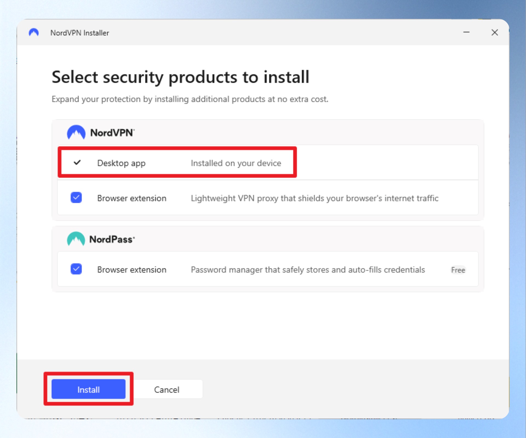Close the NordVPN Installer window
The height and width of the screenshot is (438, 526).
coord(494,33)
